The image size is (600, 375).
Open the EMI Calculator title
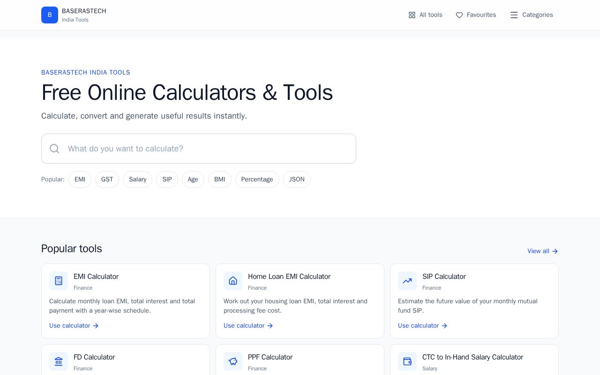coord(96,277)
